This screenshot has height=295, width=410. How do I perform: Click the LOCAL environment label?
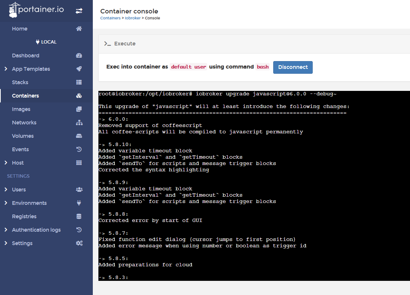(49, 42)
